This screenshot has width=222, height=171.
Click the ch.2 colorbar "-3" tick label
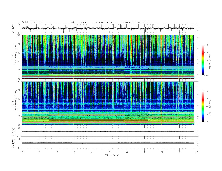[x=207, y=91]
